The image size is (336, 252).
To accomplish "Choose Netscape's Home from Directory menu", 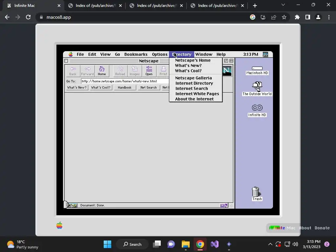I will (x=196, y=60).
